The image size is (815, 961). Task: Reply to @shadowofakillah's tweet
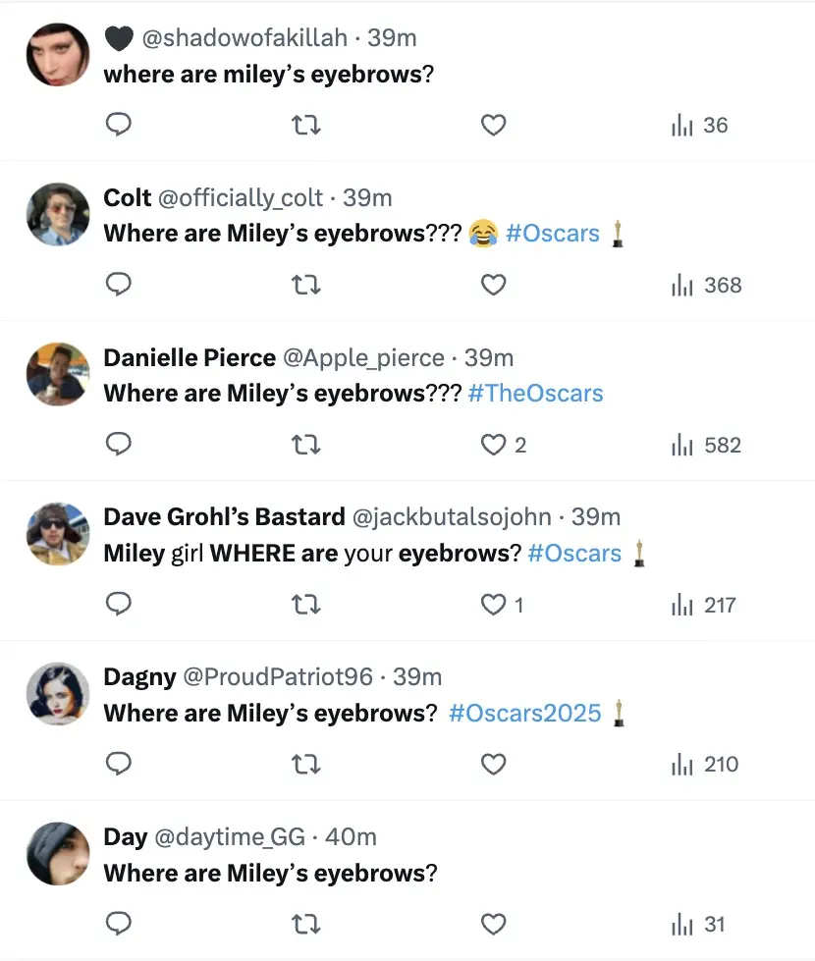coord(118,126)
